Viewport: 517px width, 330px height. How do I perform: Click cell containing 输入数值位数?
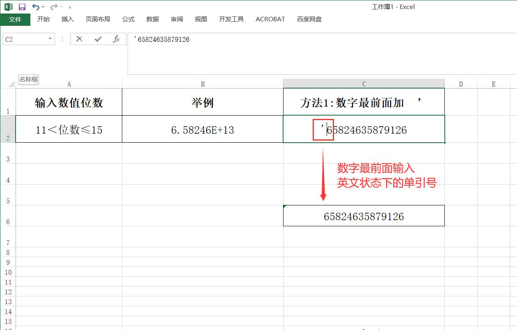[69, 102]
